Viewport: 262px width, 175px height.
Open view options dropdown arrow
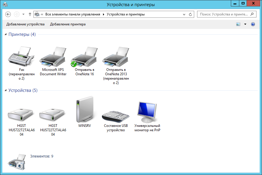[x=245, y=24]
